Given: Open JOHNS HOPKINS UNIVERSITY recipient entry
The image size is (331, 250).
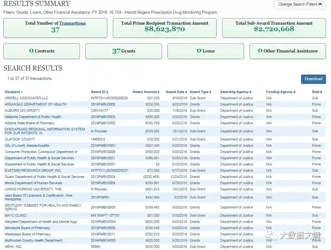Looking at the screenshot, I should [x=33, y=189].
